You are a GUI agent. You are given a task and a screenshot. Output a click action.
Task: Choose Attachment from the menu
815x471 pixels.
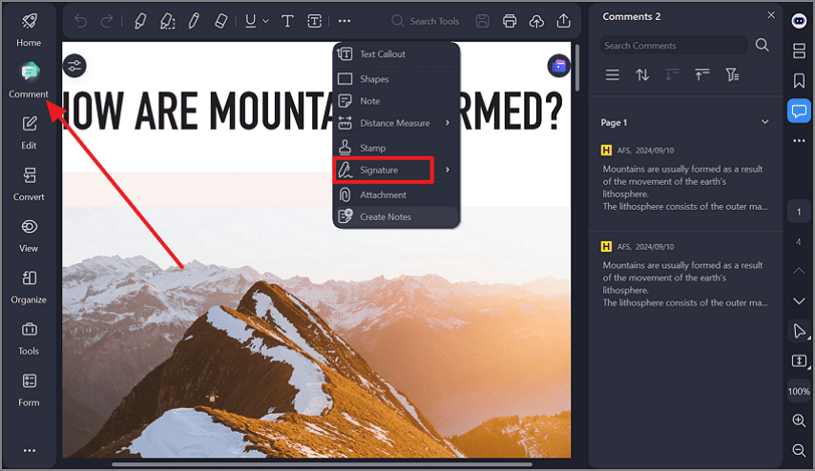point(396,195)
